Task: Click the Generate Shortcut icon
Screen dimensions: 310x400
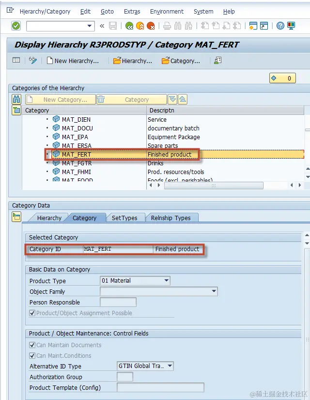Action: (x=264, y=26)
